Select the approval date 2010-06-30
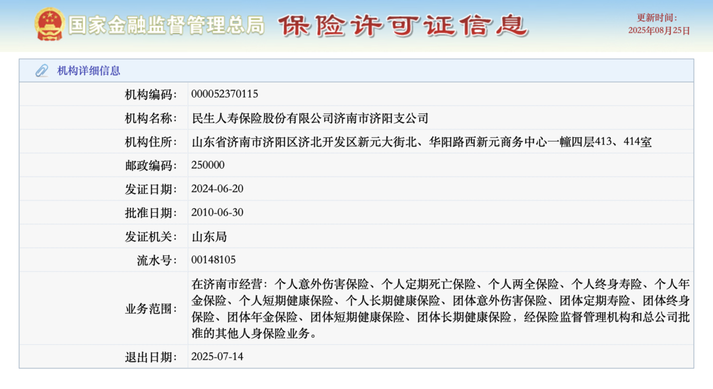The width and height of the screenshot is (713, 389). point(217,212)
